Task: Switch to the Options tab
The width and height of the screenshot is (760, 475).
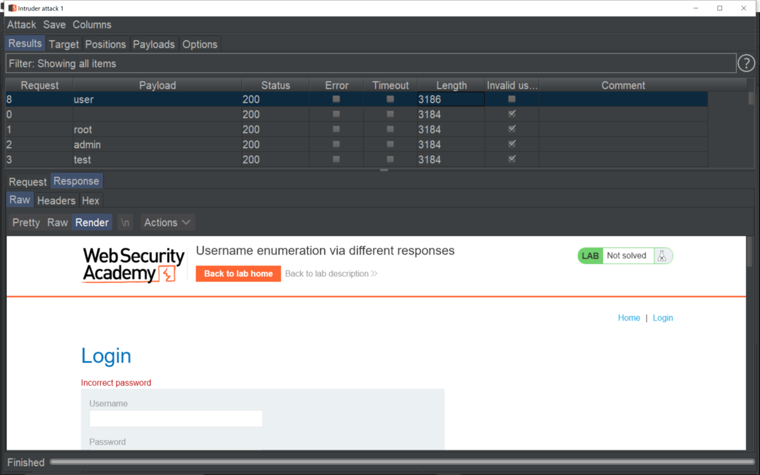Action: point(199,44)
